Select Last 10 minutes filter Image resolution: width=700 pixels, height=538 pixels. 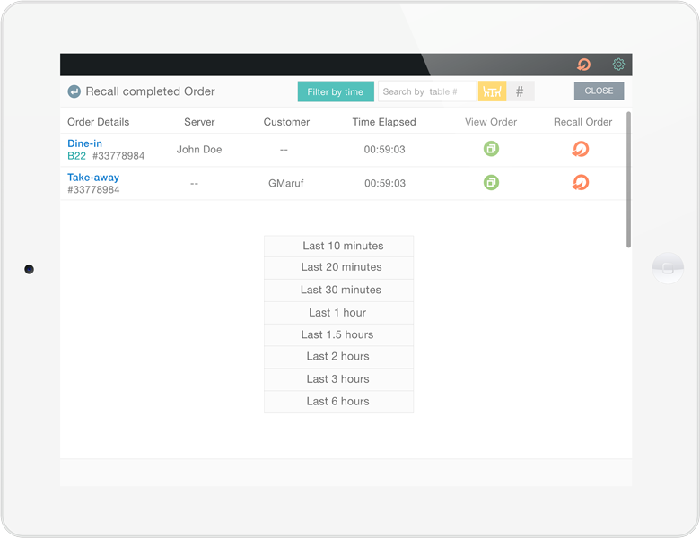point(338,246)
